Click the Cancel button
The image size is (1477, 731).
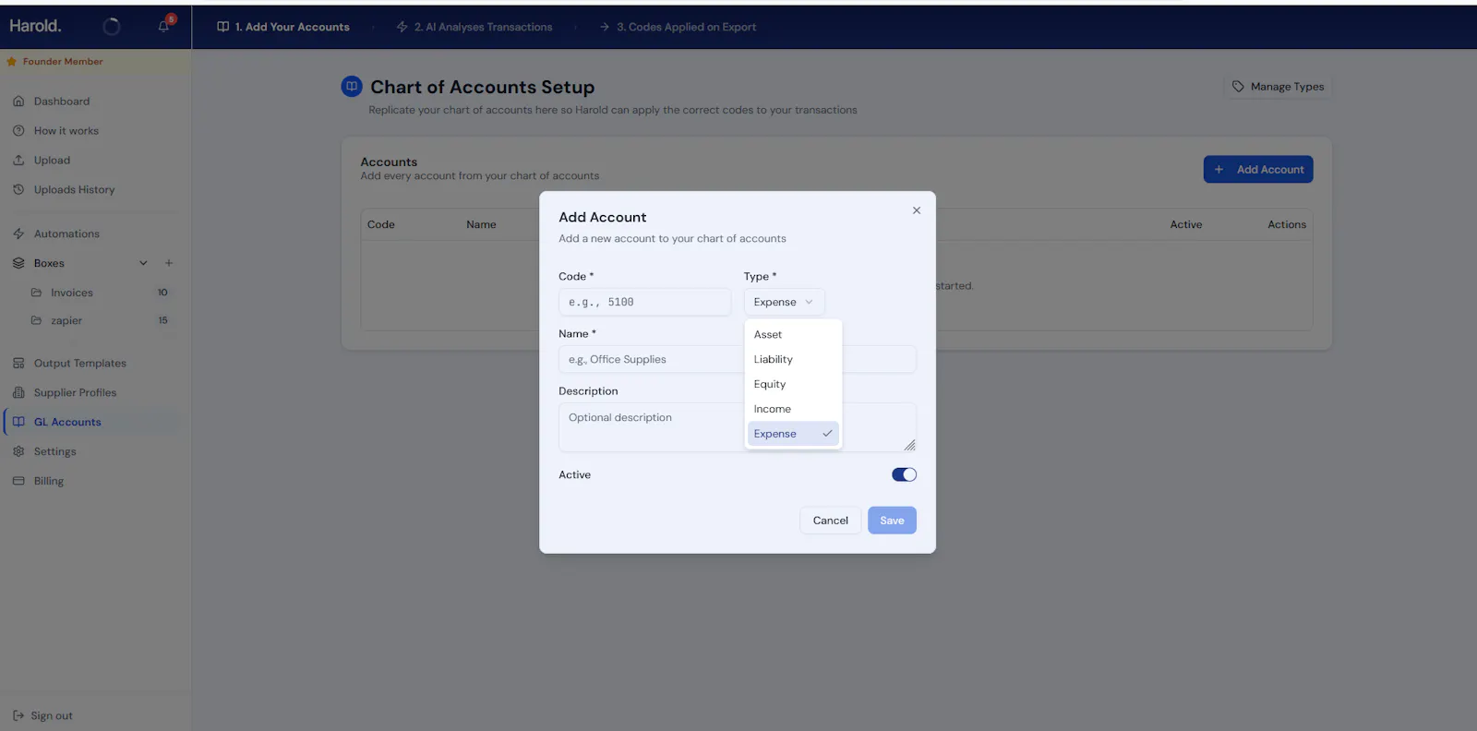tap(830, 521)
